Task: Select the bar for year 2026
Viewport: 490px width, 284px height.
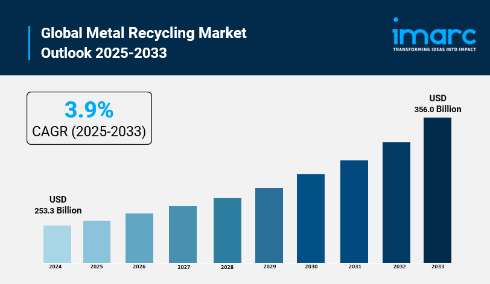Action: 139,238
